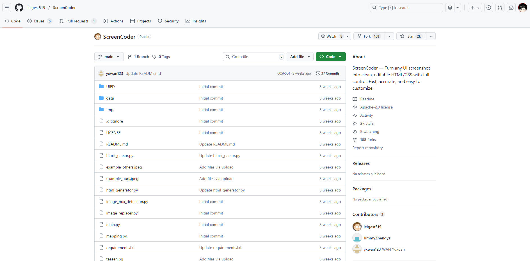Click the Go to file search field
This screenshot has width=530, height=261.
253,57
